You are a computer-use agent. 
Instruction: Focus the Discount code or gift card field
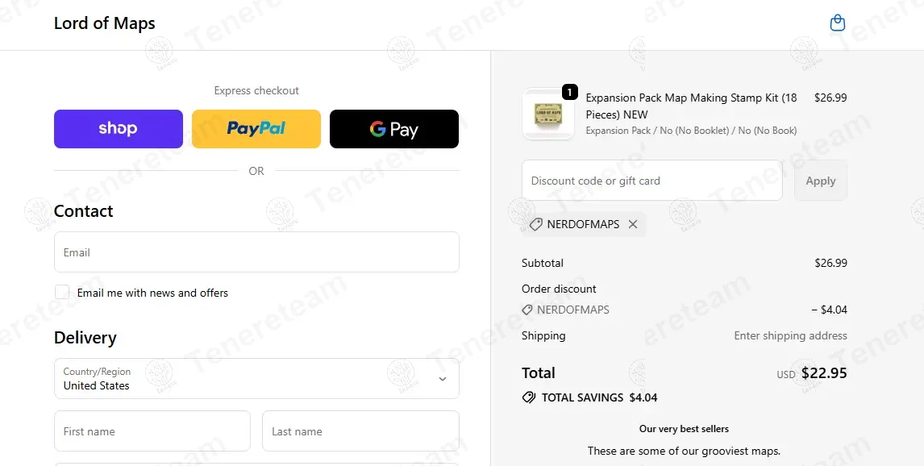pyautogui.click(x=651, y=181)
